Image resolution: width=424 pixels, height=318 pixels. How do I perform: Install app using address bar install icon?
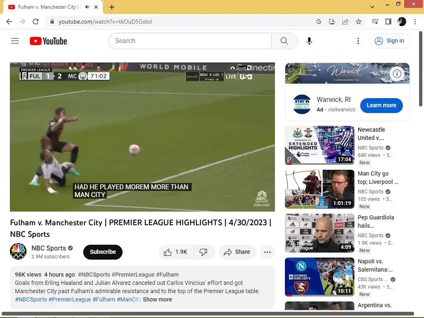point(332,22)
